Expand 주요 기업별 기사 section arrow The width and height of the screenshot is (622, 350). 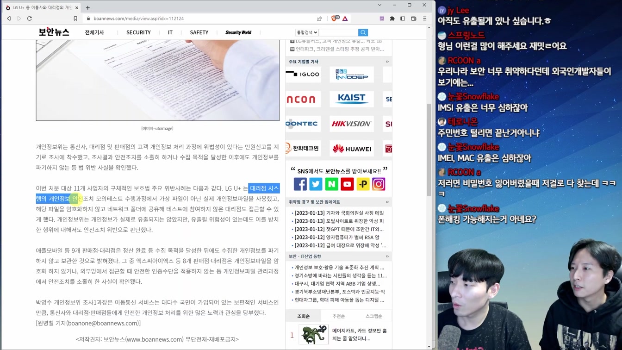(387, 62)
